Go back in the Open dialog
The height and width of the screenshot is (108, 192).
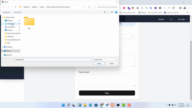(4, 7)
